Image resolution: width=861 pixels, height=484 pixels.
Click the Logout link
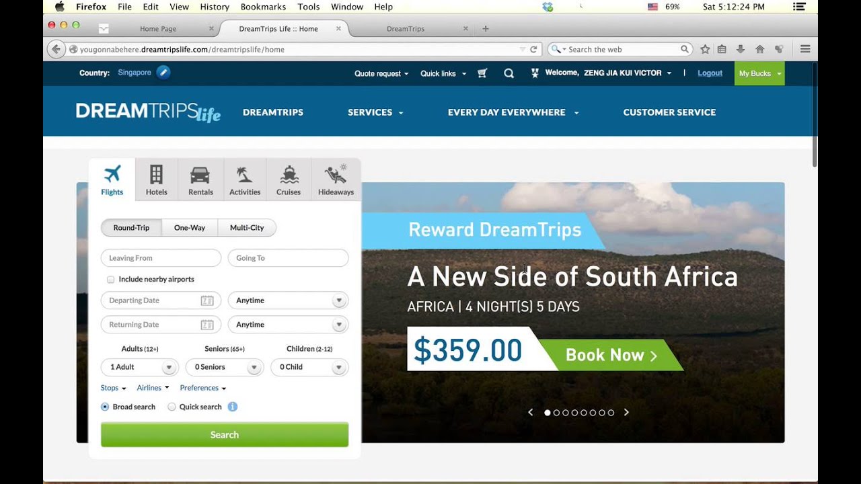pos(710,73)
